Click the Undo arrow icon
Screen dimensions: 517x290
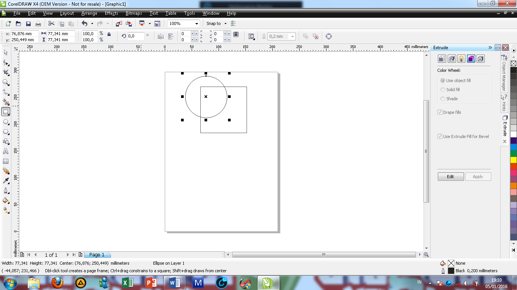click(84, 23)
